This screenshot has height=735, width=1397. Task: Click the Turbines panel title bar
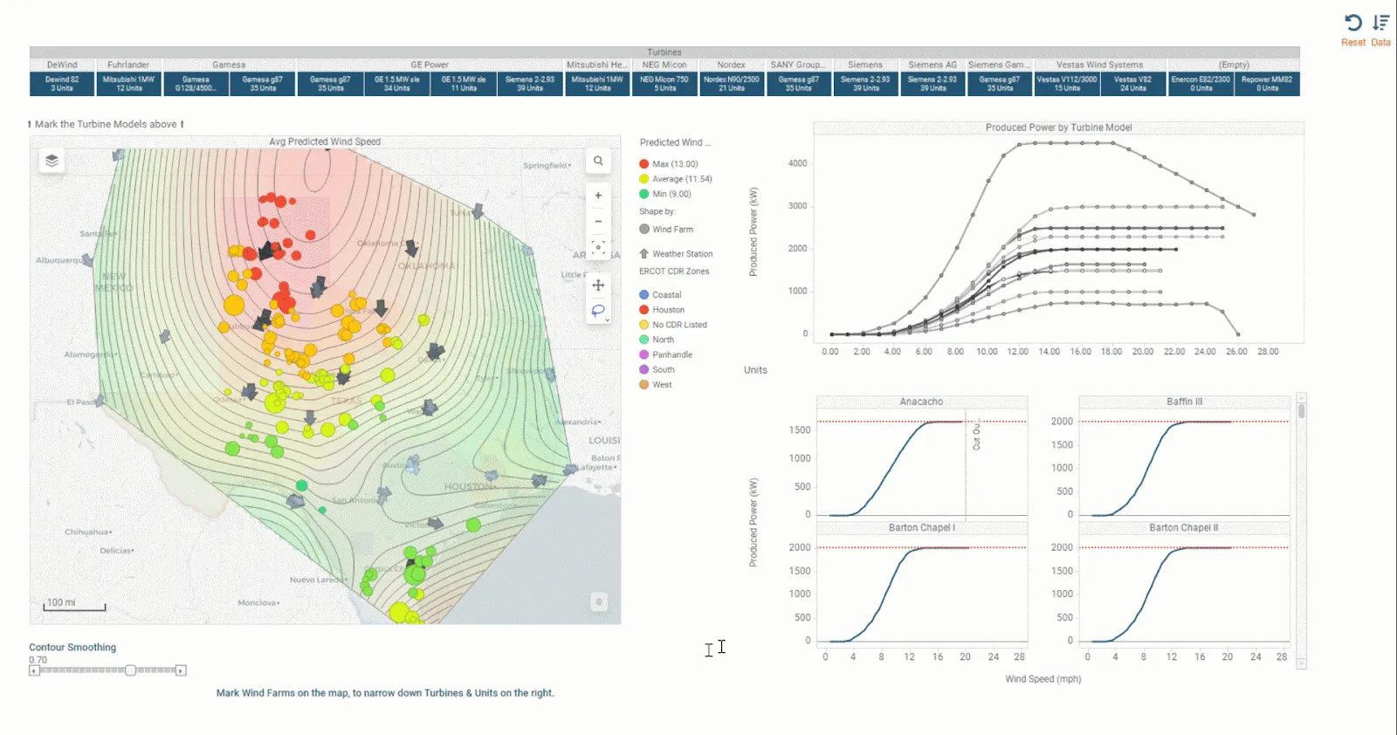click(664, 52)
